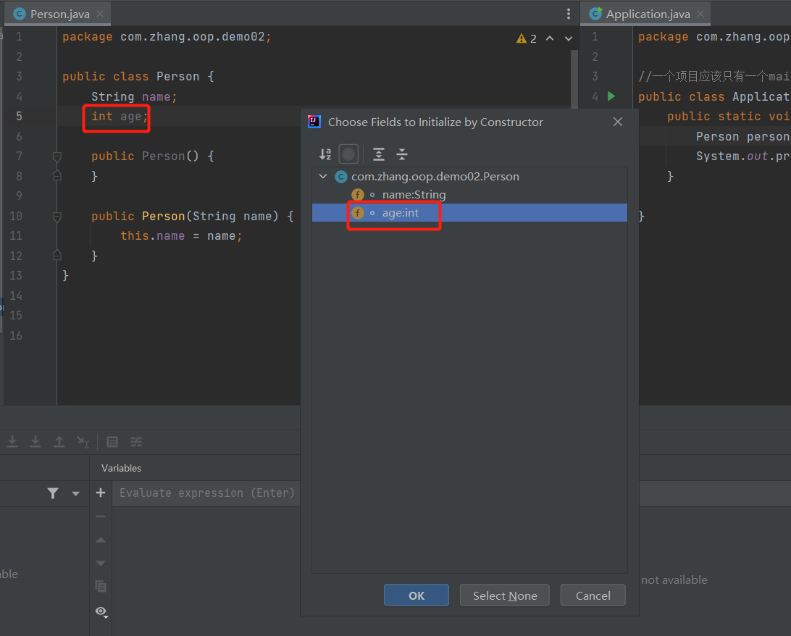Image resolution: width=791 pixels, height=636 pixels.
Task: Click the 'System.out' text in Application.java
Action: pyautogui.click(x=732, y=156)
